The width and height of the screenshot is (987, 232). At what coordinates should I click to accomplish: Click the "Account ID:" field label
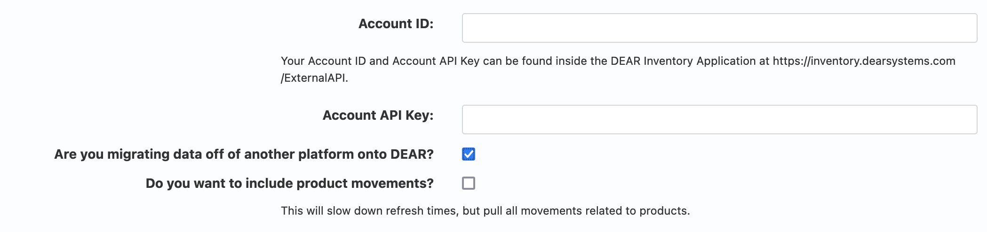tap(396, 24)
